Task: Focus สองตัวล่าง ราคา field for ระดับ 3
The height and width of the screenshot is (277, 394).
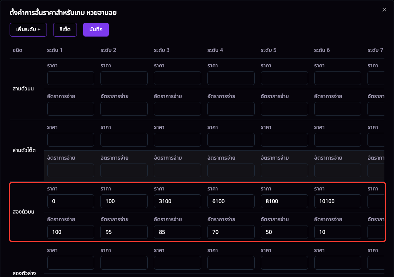Action: (x=177, y=263)
